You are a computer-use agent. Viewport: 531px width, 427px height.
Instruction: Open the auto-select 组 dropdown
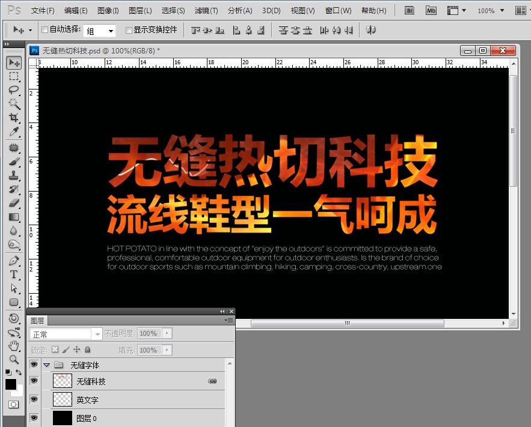click(100, 31)
